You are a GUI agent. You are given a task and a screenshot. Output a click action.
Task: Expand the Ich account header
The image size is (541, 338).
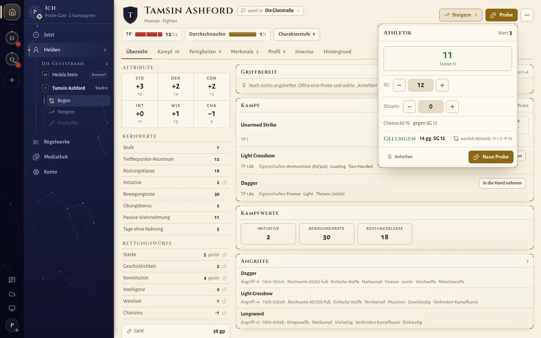pyautogui.click(x=69, y=12)
